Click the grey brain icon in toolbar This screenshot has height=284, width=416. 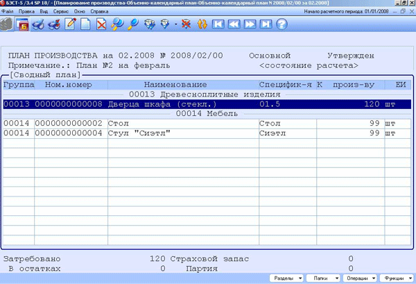(x=6, y=24)
